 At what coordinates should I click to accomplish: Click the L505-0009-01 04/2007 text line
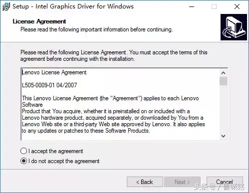tap(49, 85)
